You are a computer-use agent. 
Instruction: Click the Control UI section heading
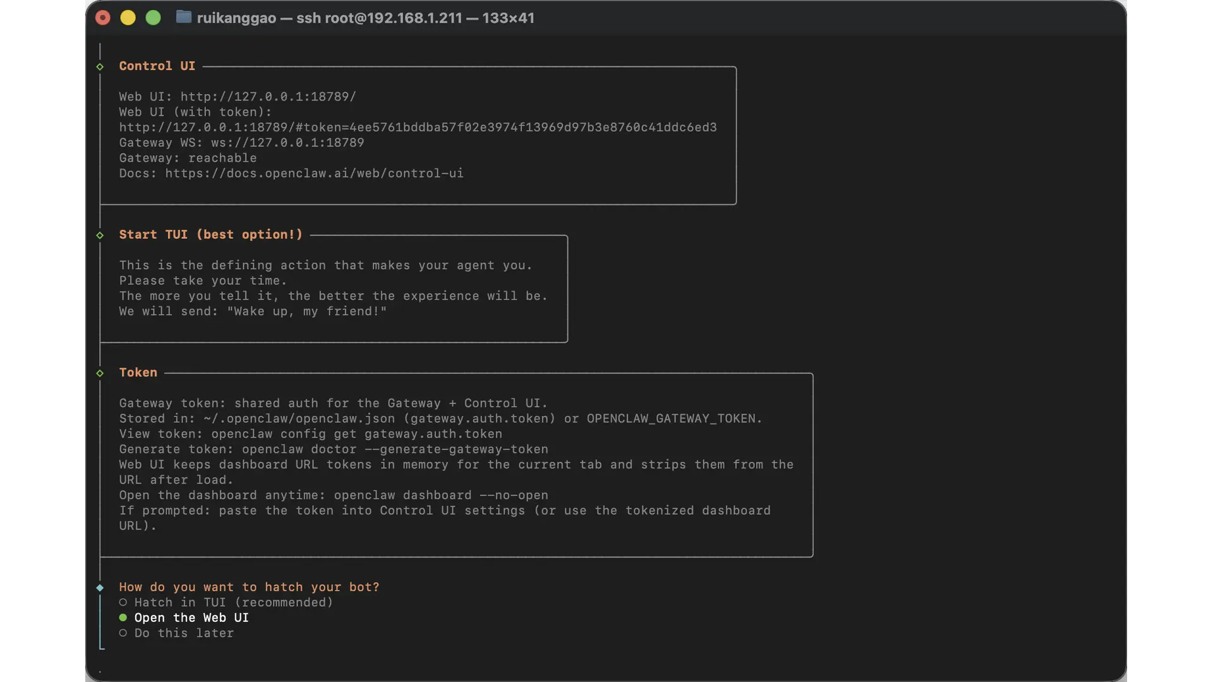[x=157, y=66]
